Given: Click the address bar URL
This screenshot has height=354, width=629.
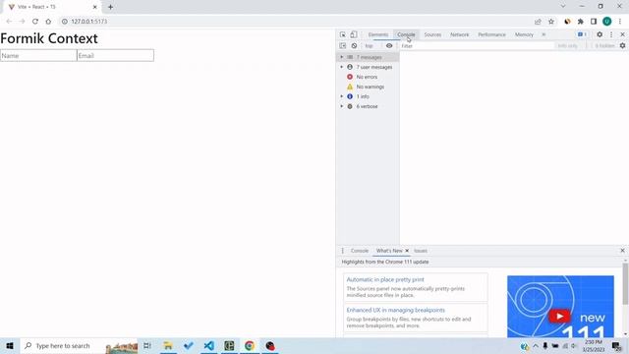Looking at the screenshot, I should click(89, 22).
